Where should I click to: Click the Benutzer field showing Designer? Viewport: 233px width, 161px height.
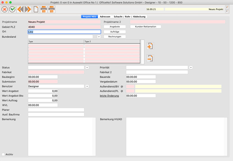point(56,86)
